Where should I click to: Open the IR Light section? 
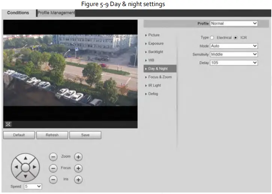154,85
